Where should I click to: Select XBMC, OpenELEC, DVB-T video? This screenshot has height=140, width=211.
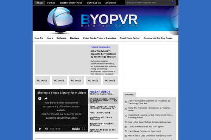(103, 107)
